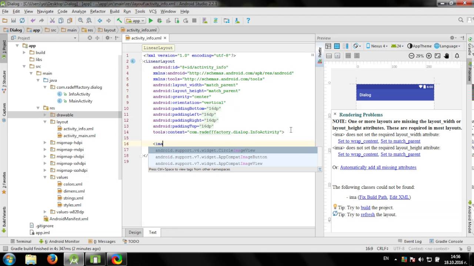Viewport: 474px width, 266px height.
Task: Zoom out the layout preview
Action: (411, 56)
